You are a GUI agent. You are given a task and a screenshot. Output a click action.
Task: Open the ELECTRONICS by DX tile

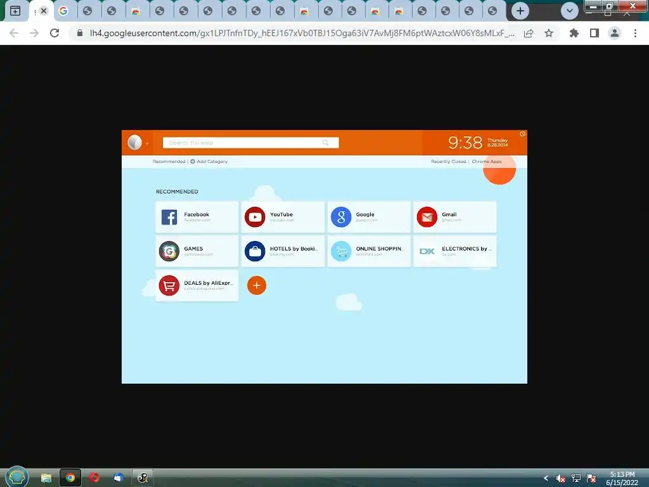coord(455,251)
